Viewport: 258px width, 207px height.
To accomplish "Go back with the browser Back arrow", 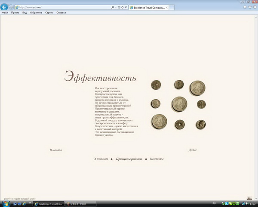I will pyautogui.click(x=4, y=7).
